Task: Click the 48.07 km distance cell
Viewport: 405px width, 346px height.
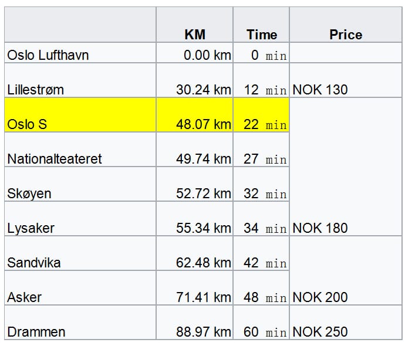Action: coord(195,115)
